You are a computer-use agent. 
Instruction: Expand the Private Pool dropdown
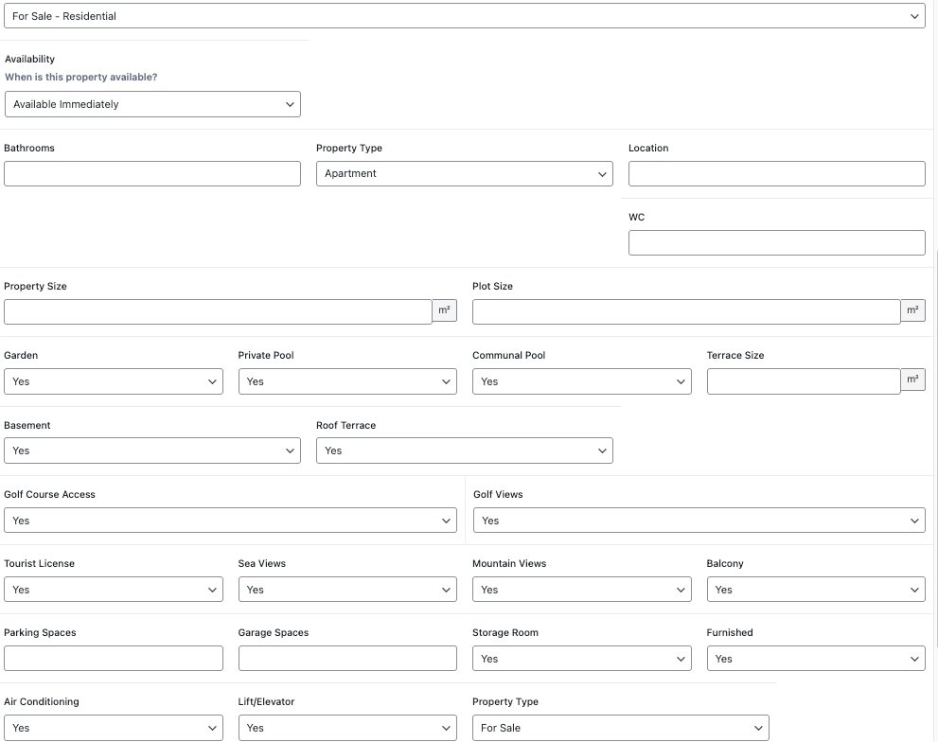pos(347,381)
